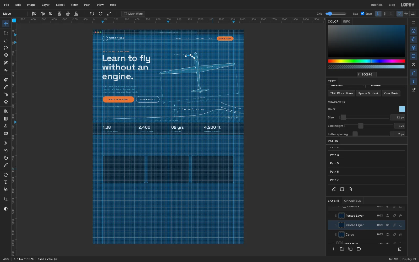Select the Paint Bucket tool
The width and height of the screenshot is (419, 262).
[x=6, y=111]
